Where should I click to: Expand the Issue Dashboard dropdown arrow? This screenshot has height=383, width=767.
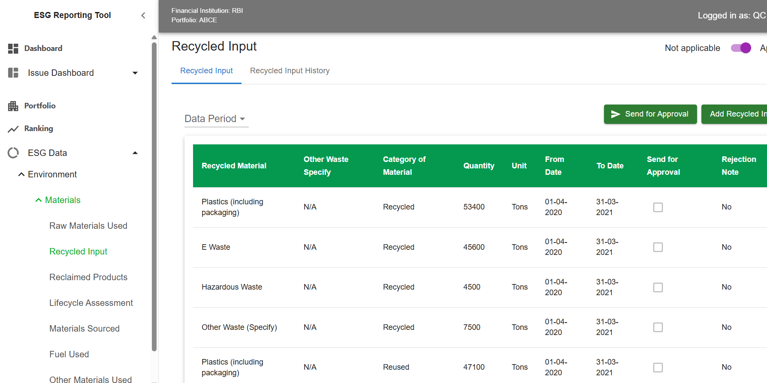135,73
